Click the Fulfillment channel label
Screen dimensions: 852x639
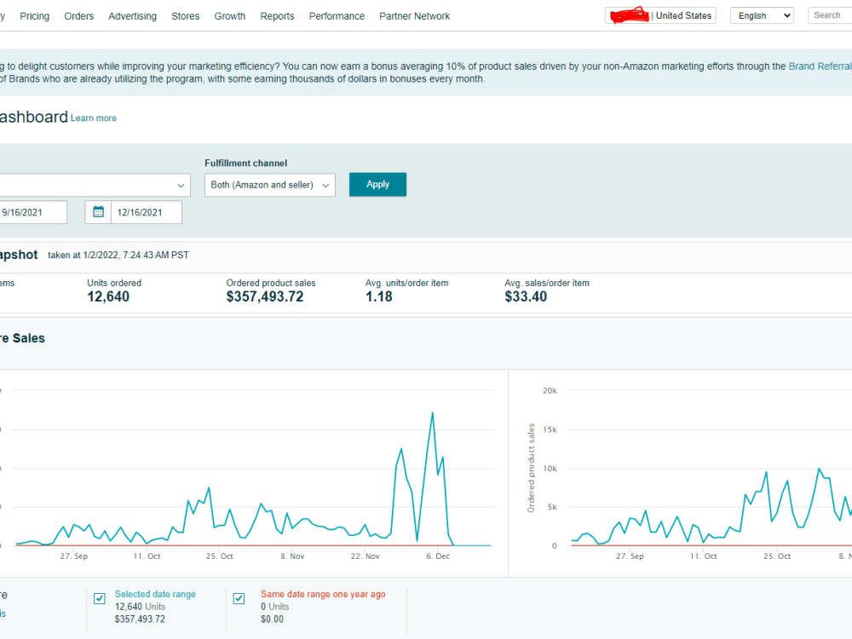click(x=245, y=163)
